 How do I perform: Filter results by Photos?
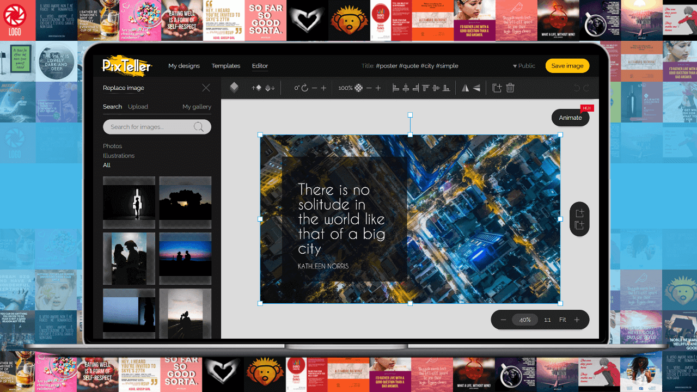point(112,146)
